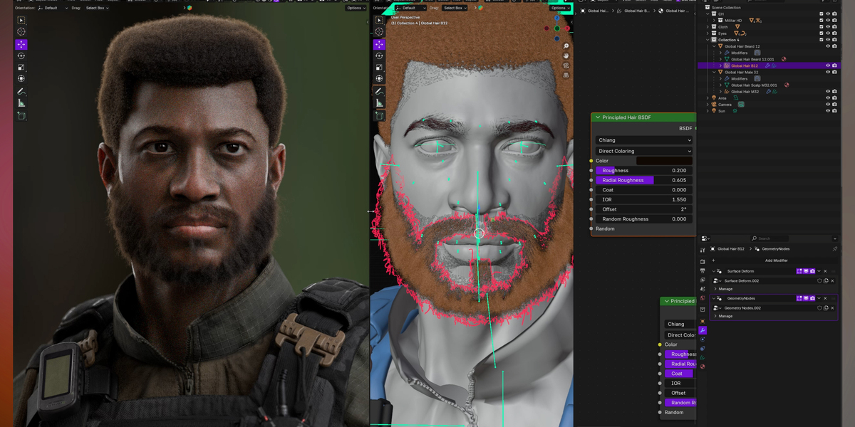Open the Direct Coloring dropdown in Principled Hair BSDF

point(643,151)
